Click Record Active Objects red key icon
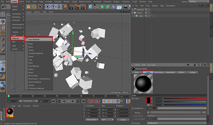The height and width of the screenshot is (125, 213). click(89, 101)
